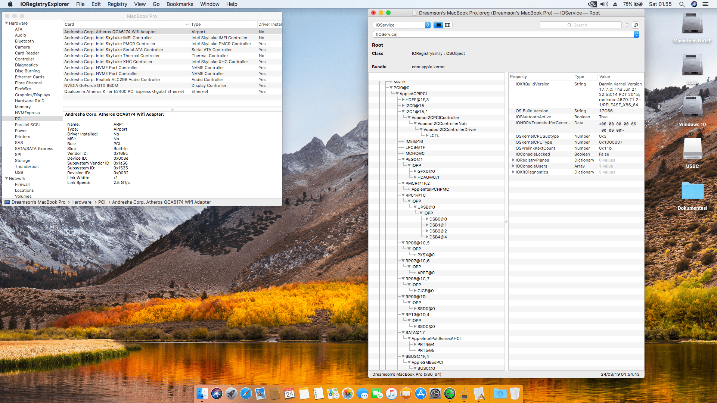Expand the IORegistryPlanes property row

513,160
